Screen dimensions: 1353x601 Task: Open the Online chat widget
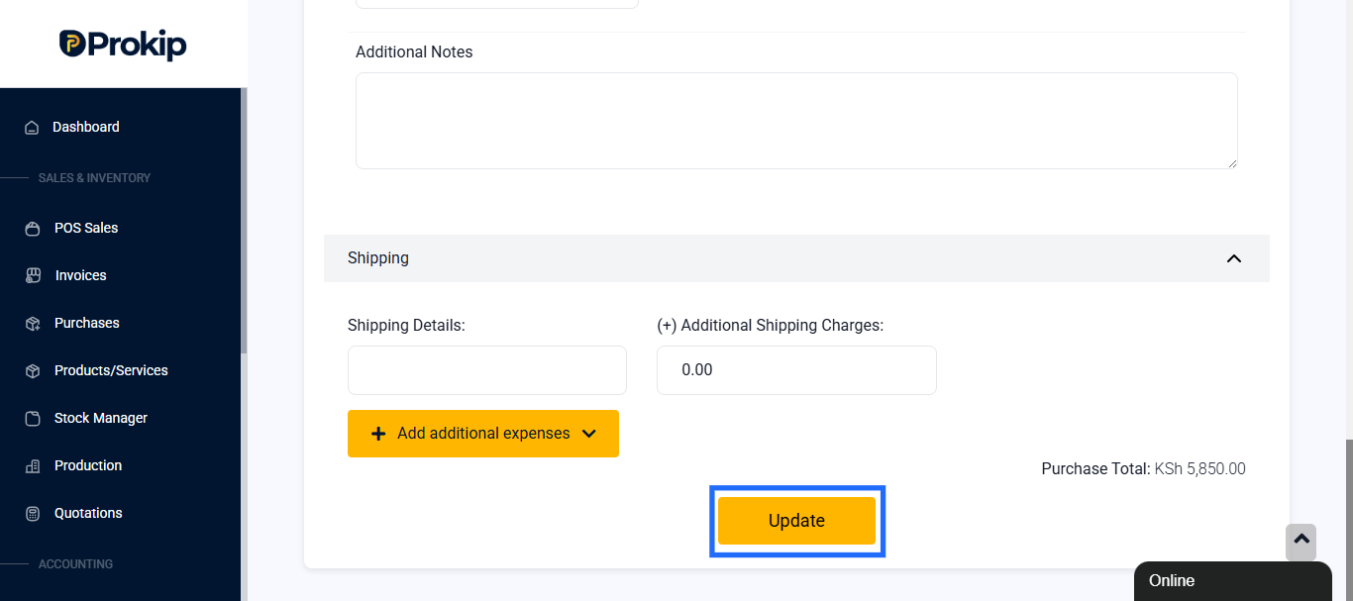(1233, 581)
